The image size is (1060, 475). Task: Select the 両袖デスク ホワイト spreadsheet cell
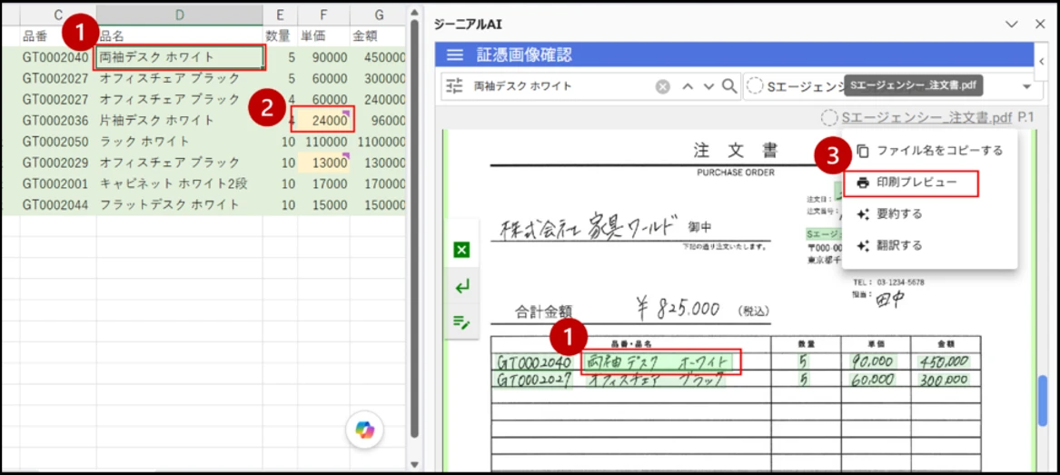(181, 57)
